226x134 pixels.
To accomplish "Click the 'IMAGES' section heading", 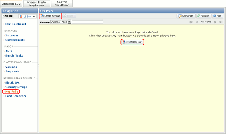I will coord(8,46).
